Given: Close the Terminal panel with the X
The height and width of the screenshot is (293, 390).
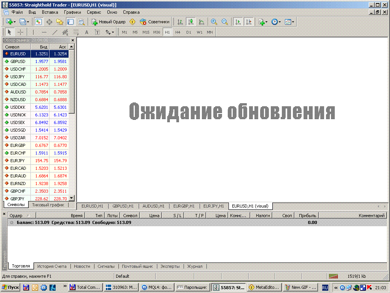Looking at the screenshot, I should (x=4, y=214).
